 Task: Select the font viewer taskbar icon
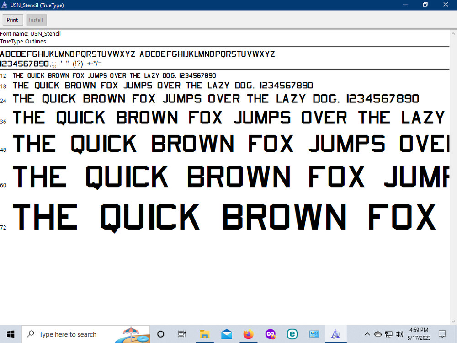coord(336,334)
